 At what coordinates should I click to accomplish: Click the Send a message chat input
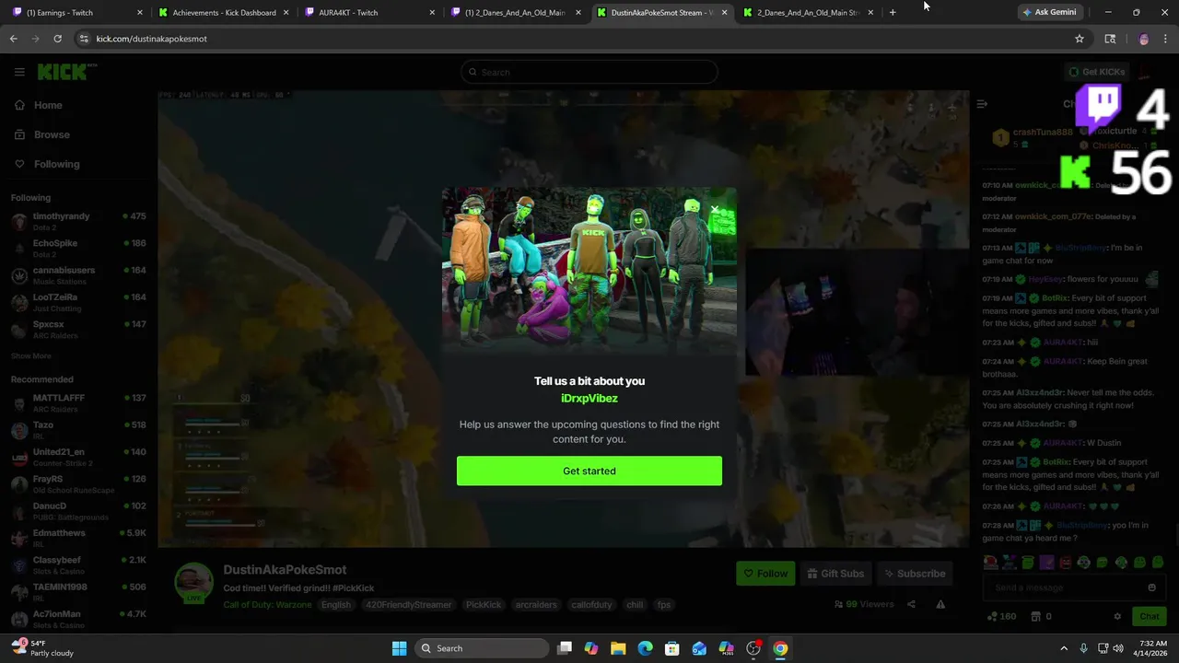[1064, 587]
